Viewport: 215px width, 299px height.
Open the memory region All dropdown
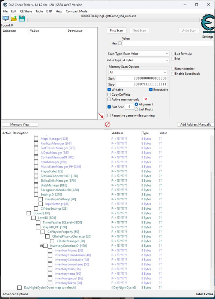137,72
